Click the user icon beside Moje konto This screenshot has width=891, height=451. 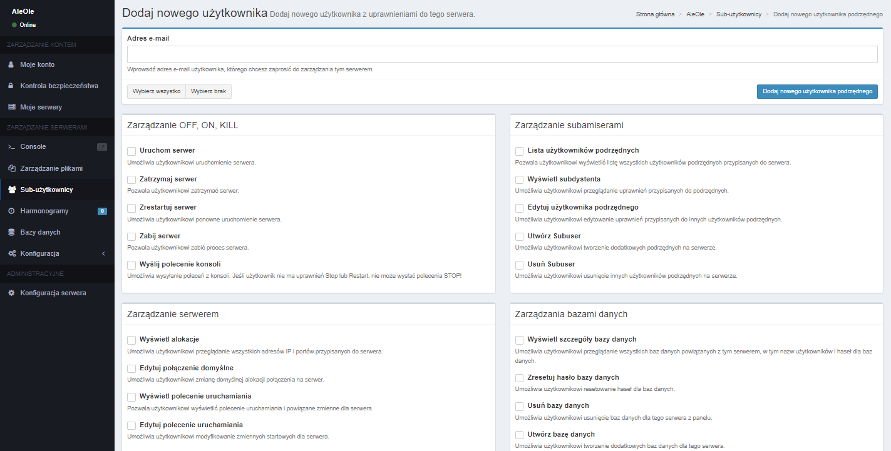[x=11, y=64]
